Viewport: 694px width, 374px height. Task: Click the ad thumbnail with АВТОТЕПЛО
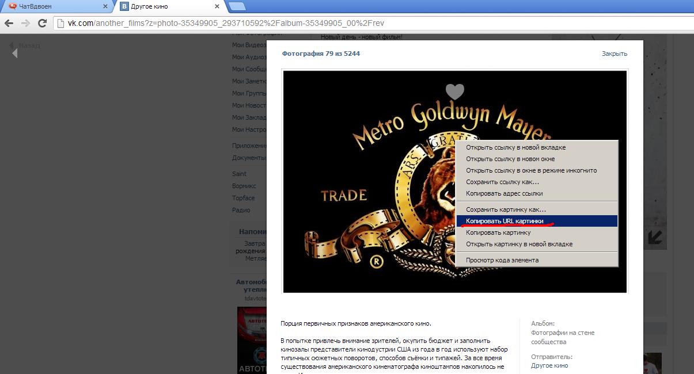[252, 339]
